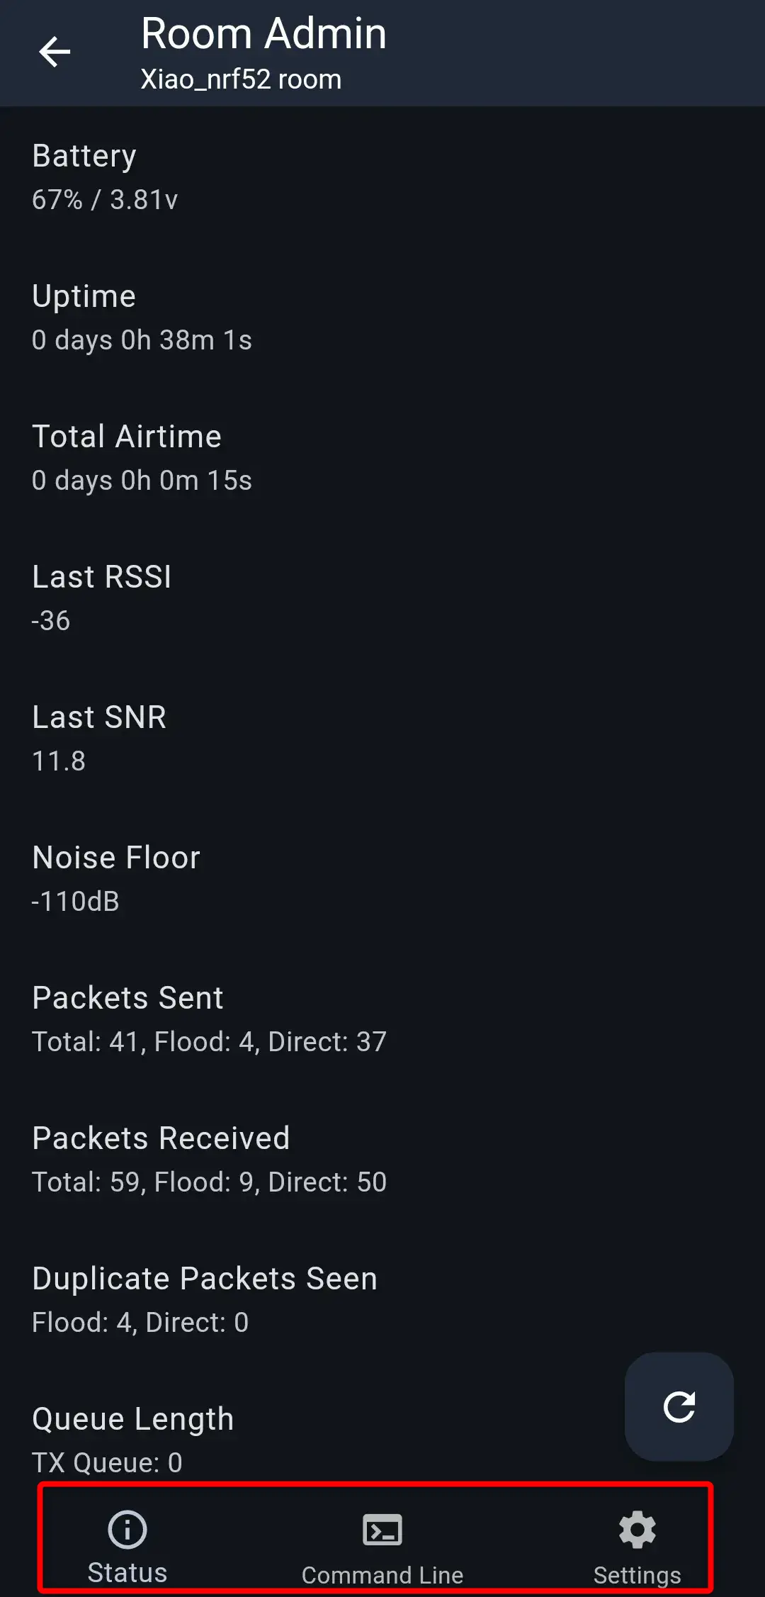Tap the Command Line terminal icon

pos(382,1530)
